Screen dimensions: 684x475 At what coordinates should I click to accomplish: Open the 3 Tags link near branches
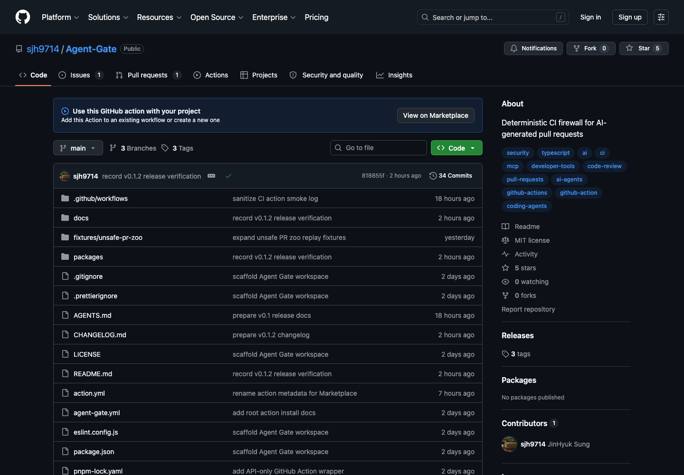[177, 148]
